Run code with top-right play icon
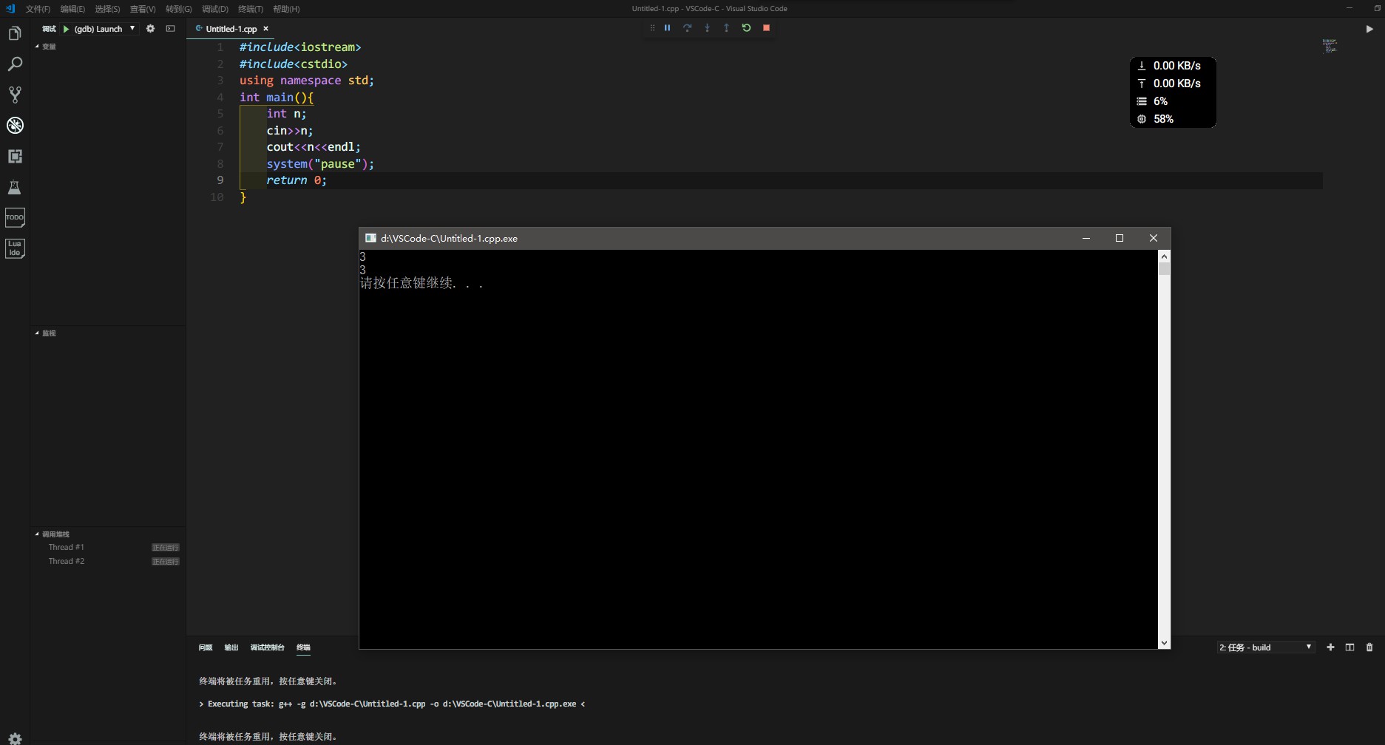The image size is (1385, 745). click(x=1369, y=29)
